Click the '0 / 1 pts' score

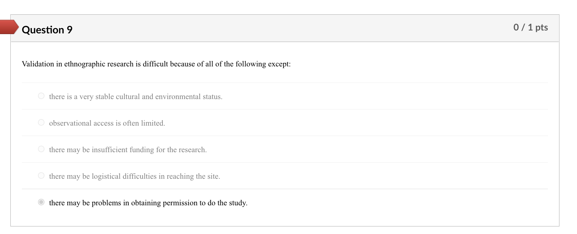(x=530, y=27)
